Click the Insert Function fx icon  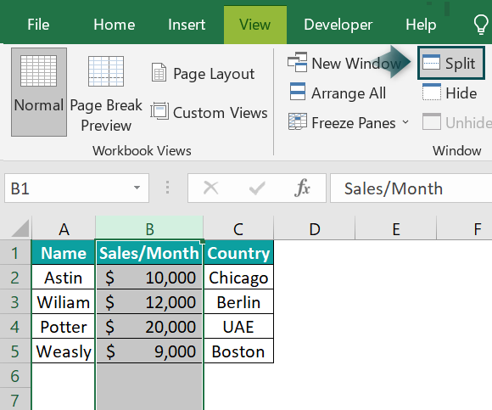302,188
